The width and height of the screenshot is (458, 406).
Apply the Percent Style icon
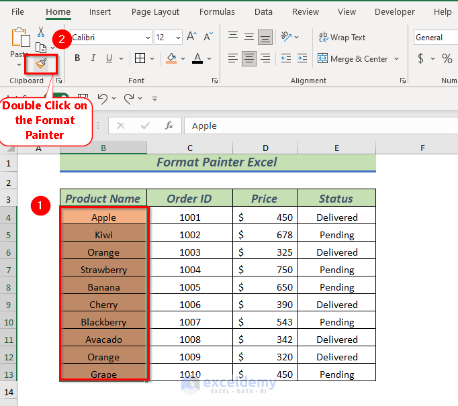447,58
